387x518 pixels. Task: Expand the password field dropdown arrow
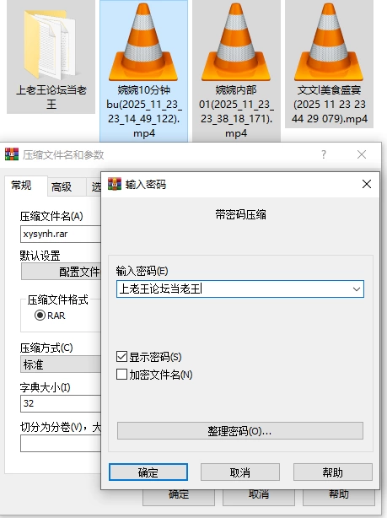click(x=357, y=289)
